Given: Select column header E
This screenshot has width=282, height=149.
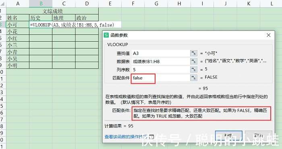Looking at the screenshot, I should pyautogui.click(x=110, y=4).
